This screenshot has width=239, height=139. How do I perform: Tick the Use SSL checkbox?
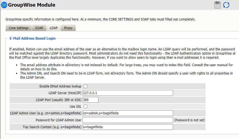[x=86, y=106]
